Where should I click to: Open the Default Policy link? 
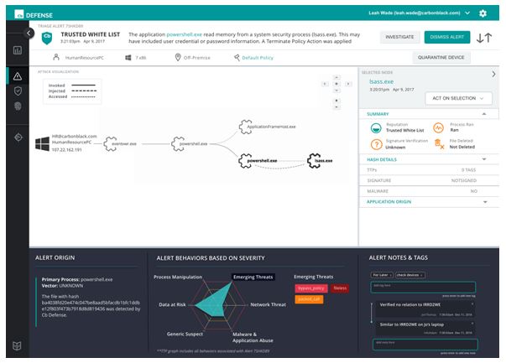click(x=258, y=58)
